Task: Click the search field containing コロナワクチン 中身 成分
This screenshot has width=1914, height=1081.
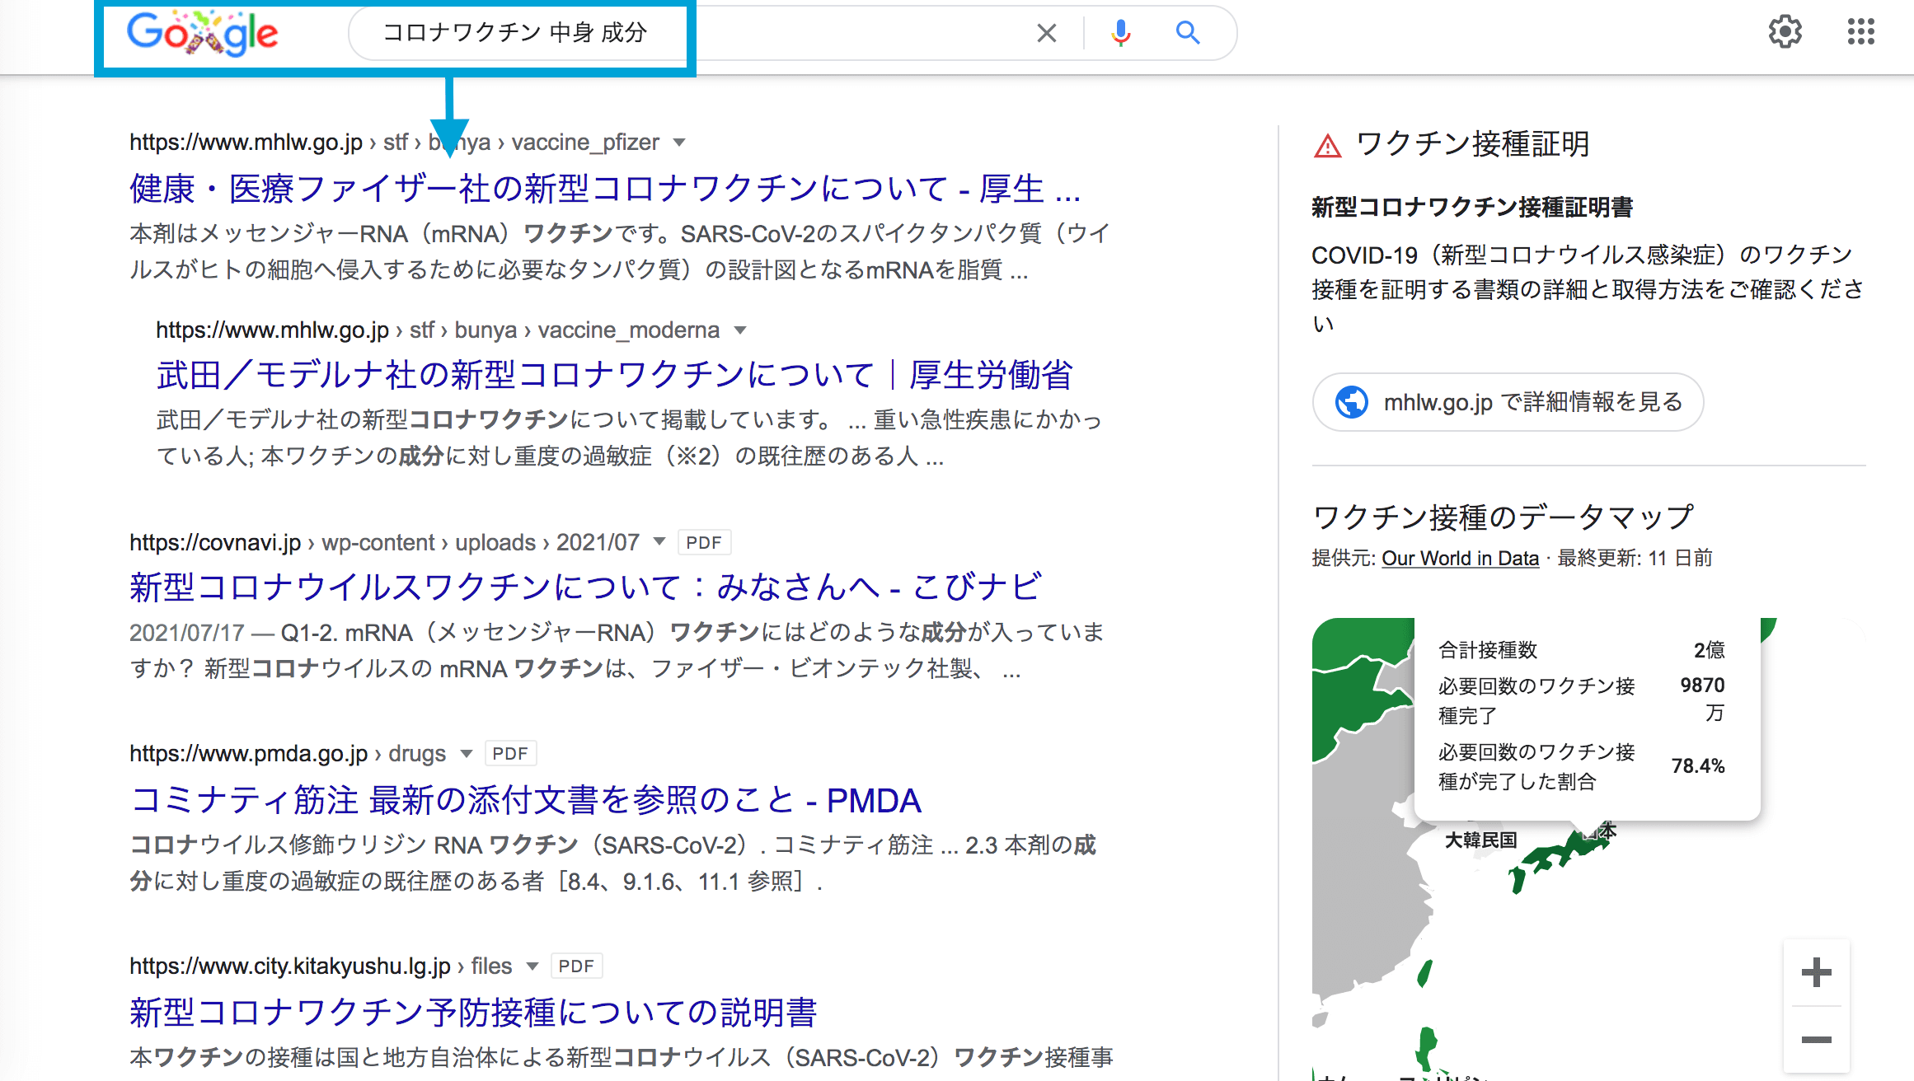Action: (791, 33)
